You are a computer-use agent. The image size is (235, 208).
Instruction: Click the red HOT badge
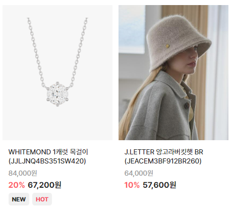point(42,199)
